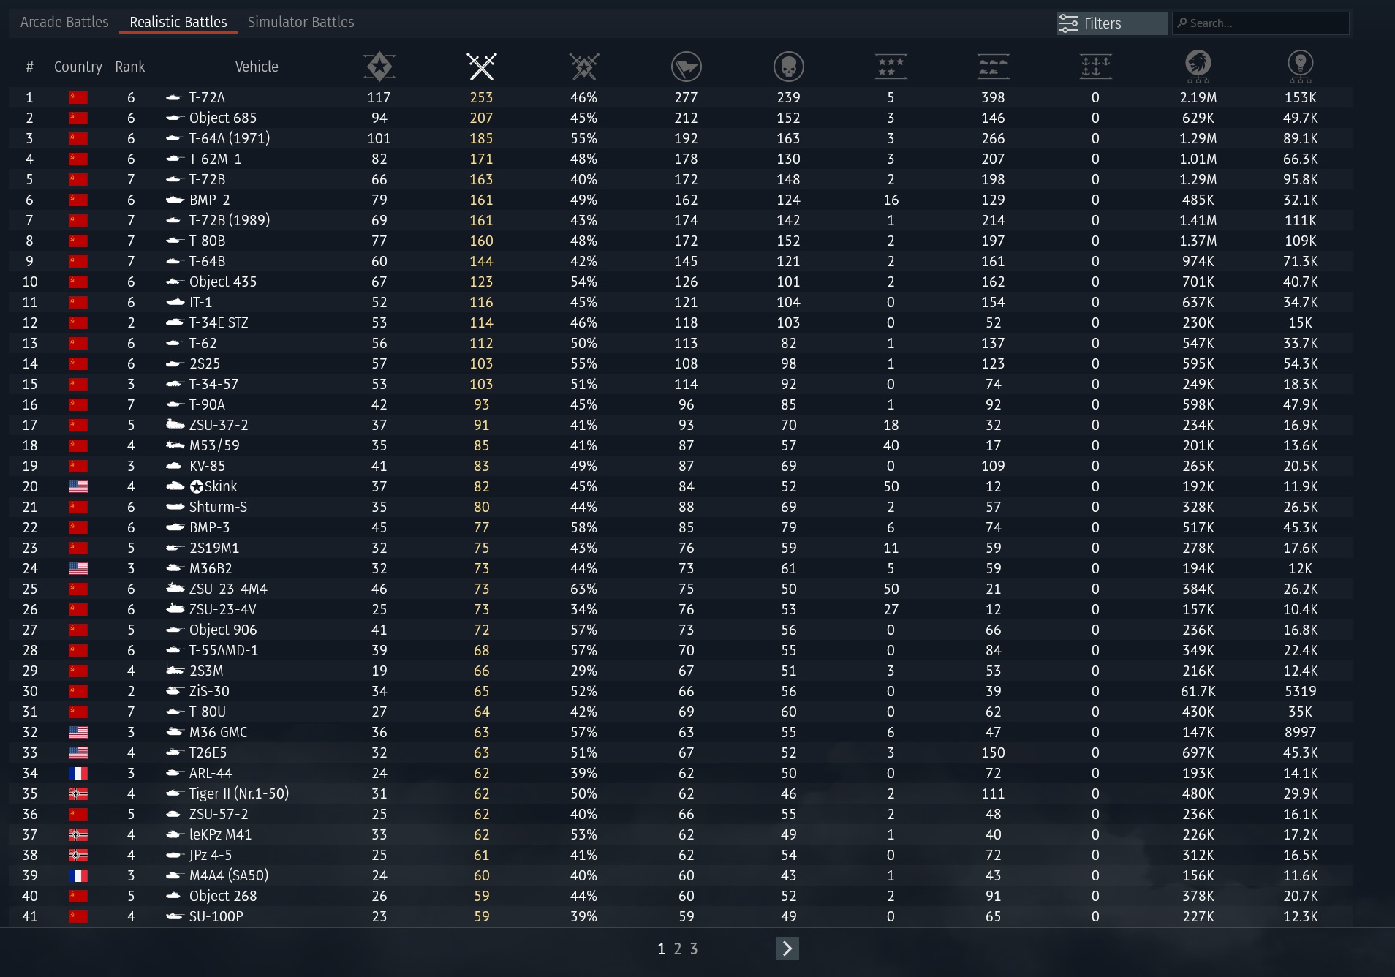Select the KV-85 entry
The image size is (1395, 977).
tap(207, 466)
